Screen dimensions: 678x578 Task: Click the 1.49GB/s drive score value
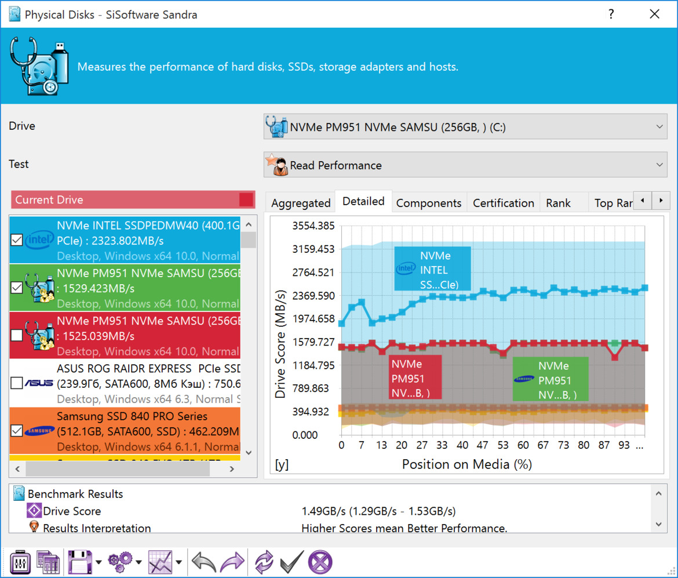coord(378,511)
